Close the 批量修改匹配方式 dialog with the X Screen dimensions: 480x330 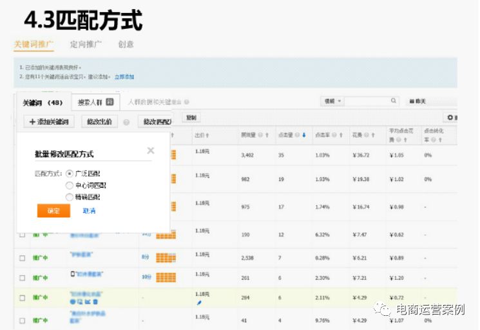(150, 151)
